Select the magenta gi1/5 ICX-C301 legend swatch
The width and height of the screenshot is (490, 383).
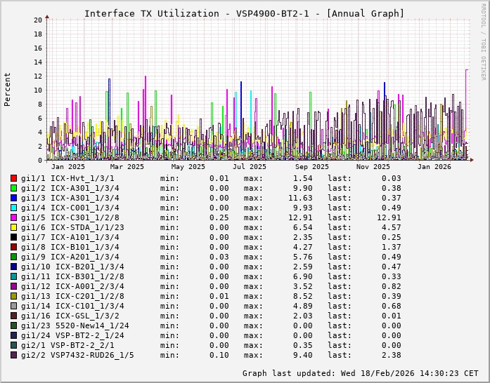point(13,217)
